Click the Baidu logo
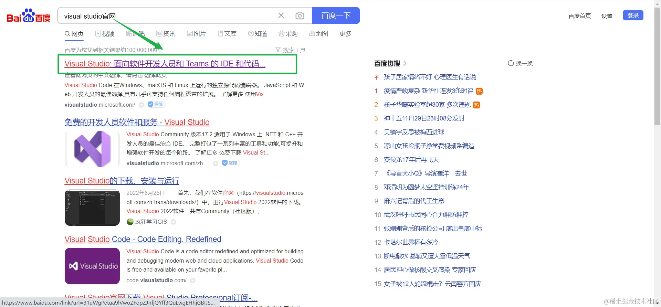 [29, 16]
